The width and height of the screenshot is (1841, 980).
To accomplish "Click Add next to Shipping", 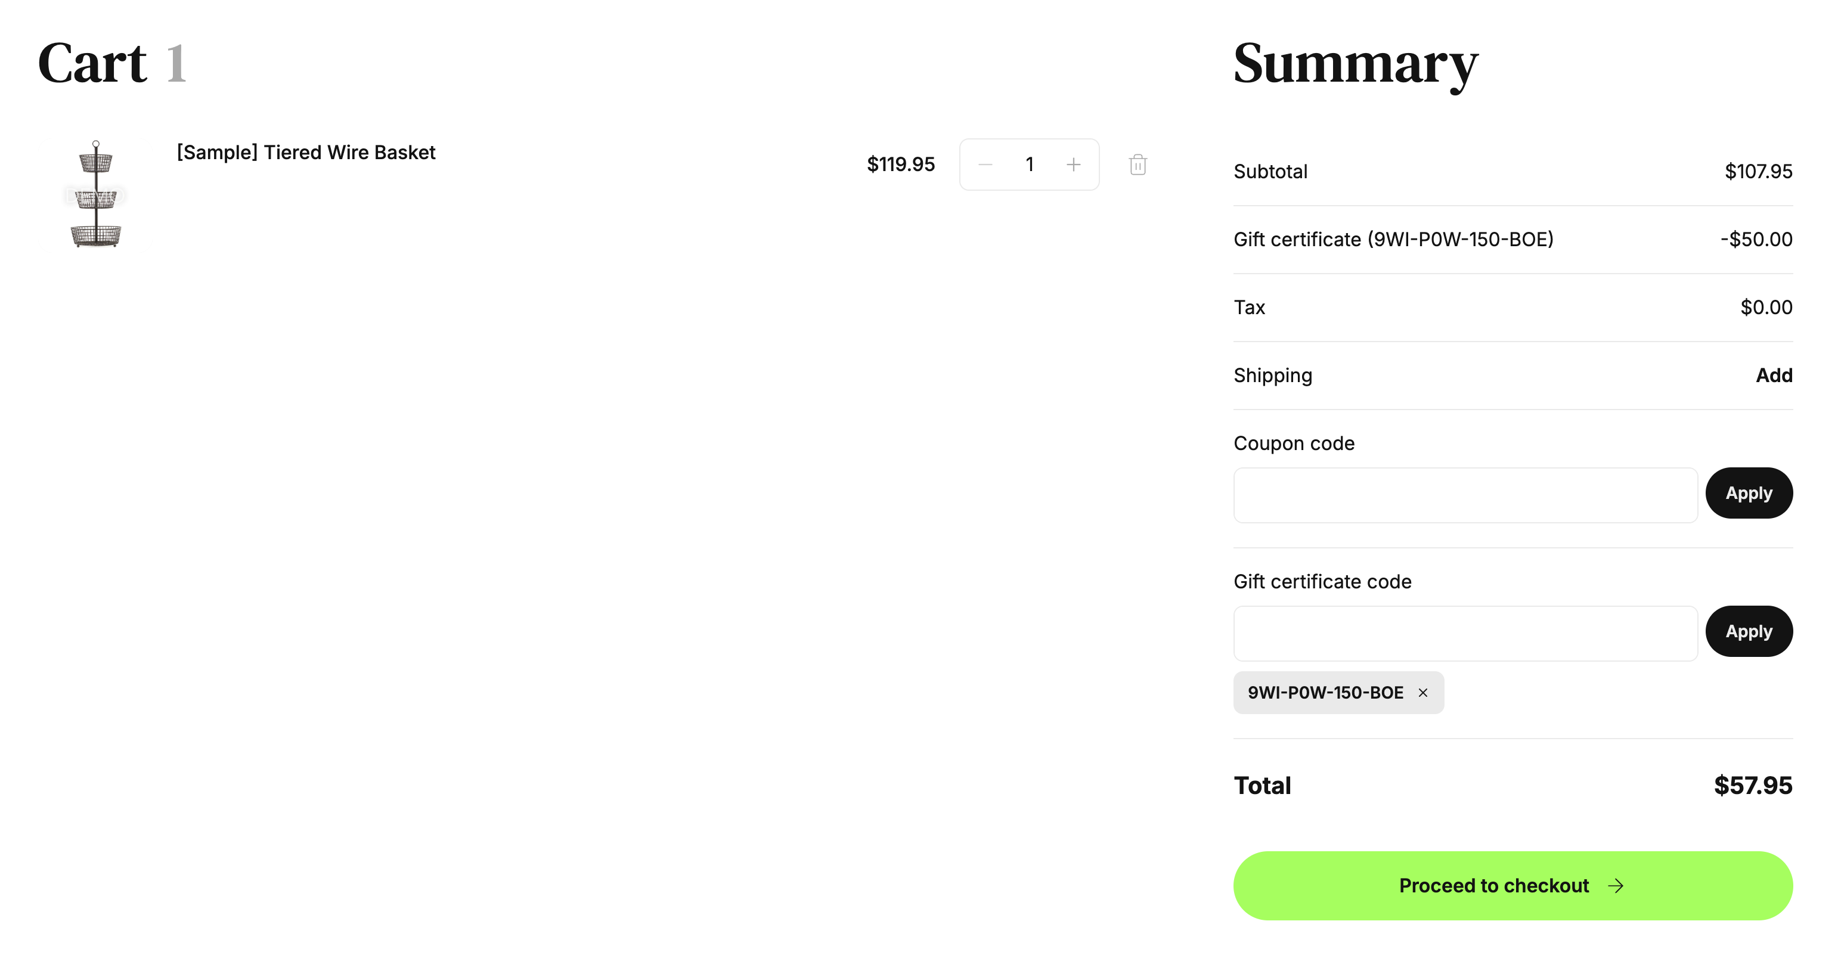I will tap(1774, 376).
